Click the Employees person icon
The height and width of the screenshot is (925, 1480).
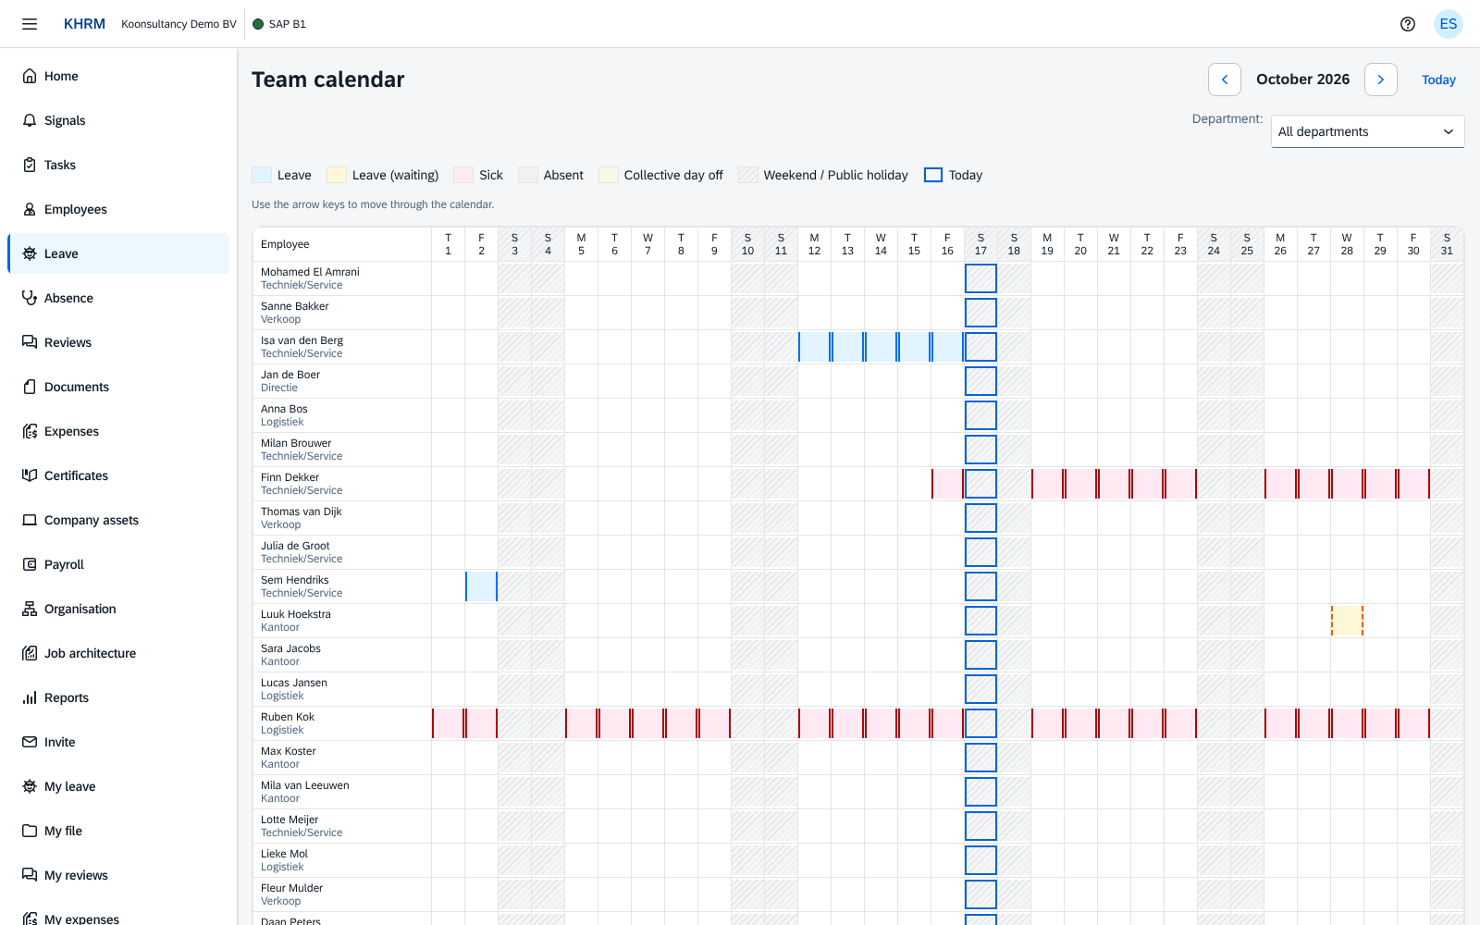point(30,209)
